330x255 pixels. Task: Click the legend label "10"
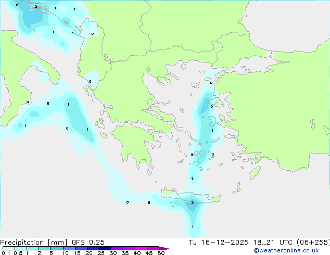tap(65, 253)
